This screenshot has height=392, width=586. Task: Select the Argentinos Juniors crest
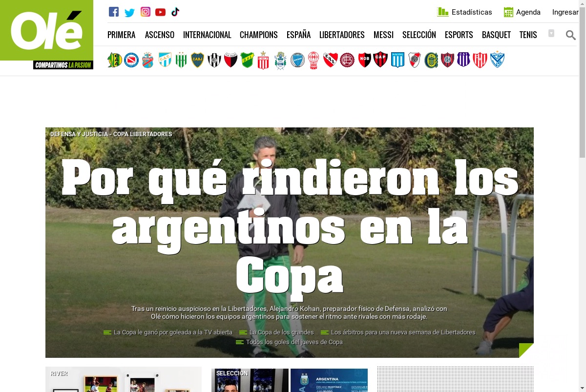[x=131, y=60]
